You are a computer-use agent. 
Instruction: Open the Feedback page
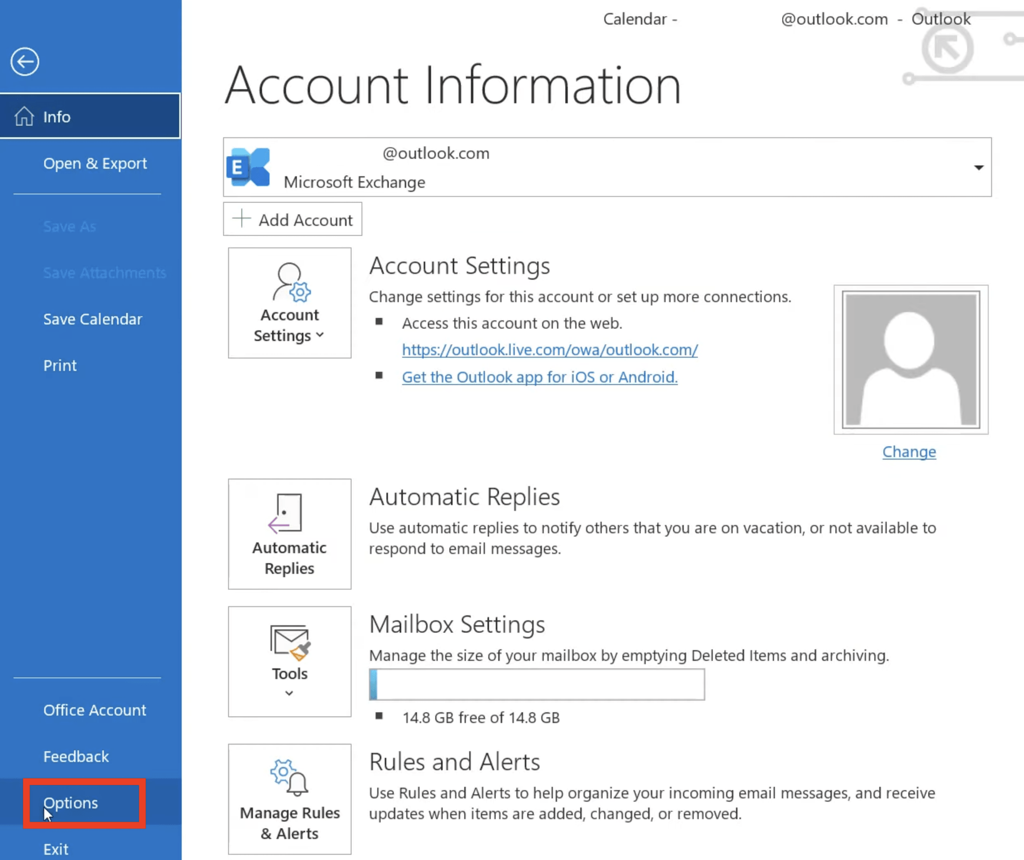[x=76, y=757]
